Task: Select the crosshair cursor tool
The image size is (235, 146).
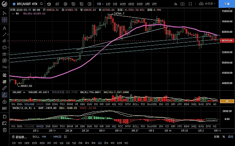Action: click(x=4, y=20)
